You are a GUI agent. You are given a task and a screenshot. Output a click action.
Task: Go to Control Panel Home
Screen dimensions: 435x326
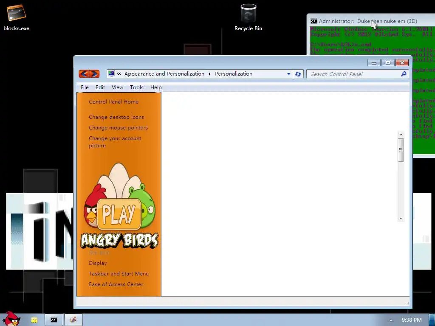tap(113, 102)
